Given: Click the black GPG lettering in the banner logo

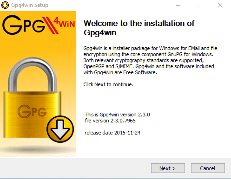Looking at the screenshot, I should (x=23, y=25).
